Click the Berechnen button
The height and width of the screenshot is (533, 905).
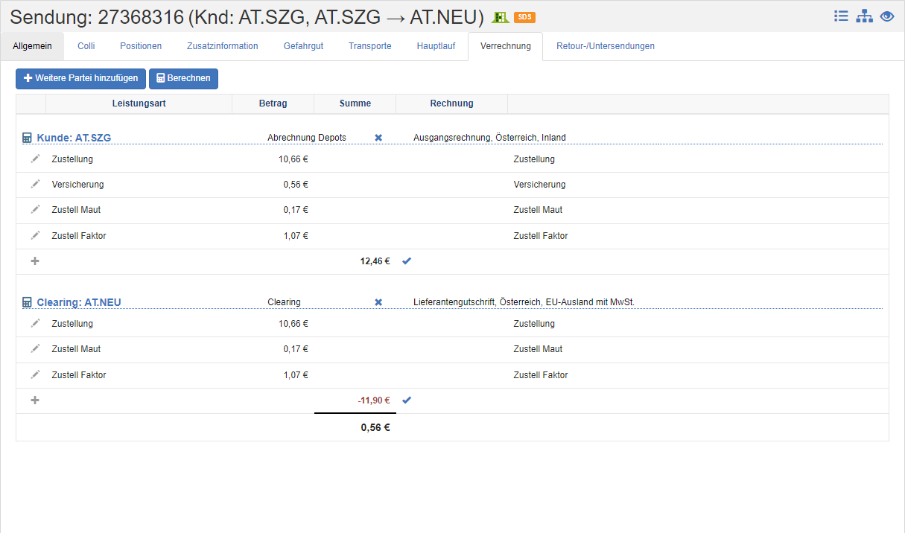click(183, 78)
